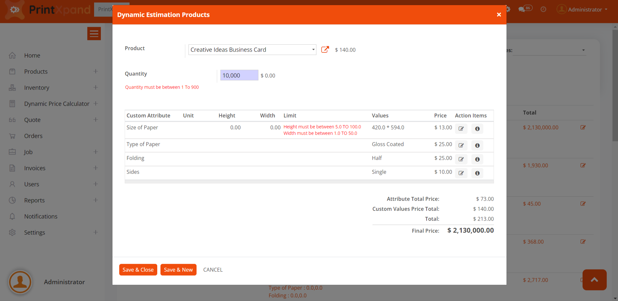
Task: Click the Quantity input field
Action: point(239,75)
